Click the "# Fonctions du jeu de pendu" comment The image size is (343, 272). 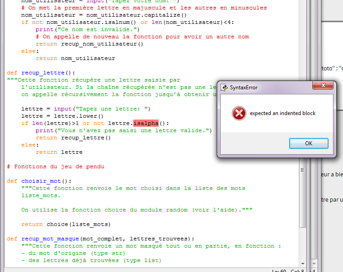coord(56,166)
